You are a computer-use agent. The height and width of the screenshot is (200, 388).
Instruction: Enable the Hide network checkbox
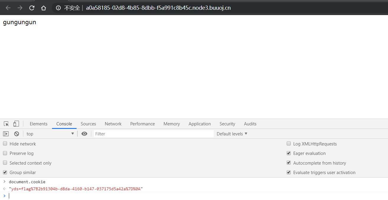point(5,143)
